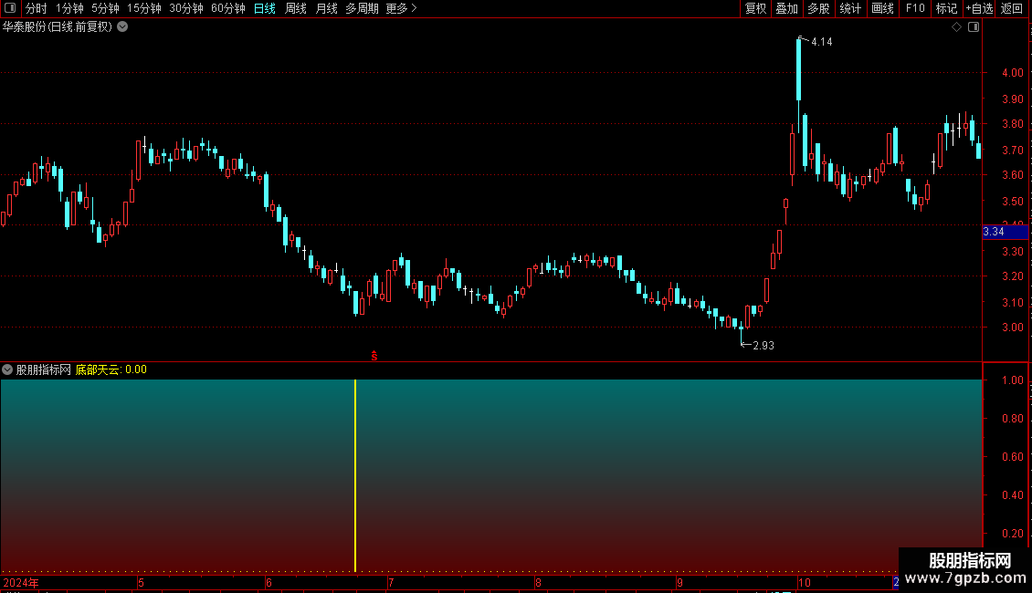This screenshot has height=593, width=1032.
Task: Click 叠加 overlay button
Action: point(786,8)
